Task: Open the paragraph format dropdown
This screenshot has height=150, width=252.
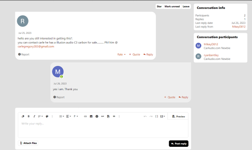Action: click(x=76, y=116)
